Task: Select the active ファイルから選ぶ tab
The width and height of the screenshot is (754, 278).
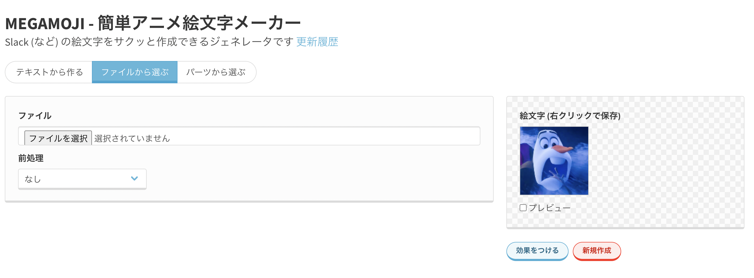Action: pos(135,72)
